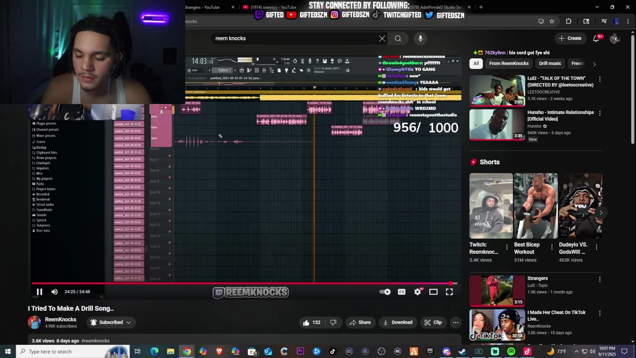Close the Strangers - YouTube tab
Viewport: 636px width, 358px height.
click(233, 7)
